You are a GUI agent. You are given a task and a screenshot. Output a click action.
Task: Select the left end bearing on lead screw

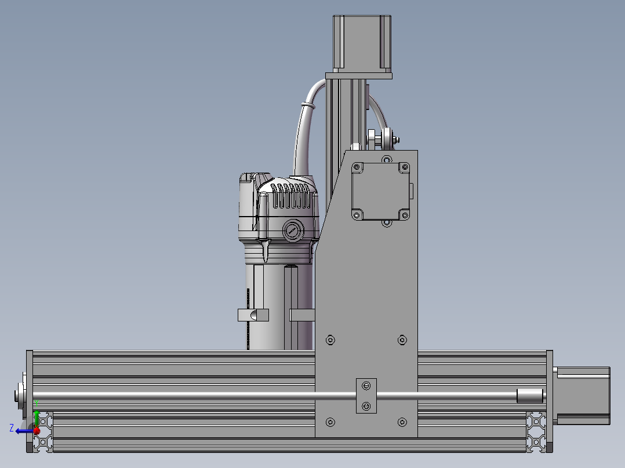pos(20,396)
